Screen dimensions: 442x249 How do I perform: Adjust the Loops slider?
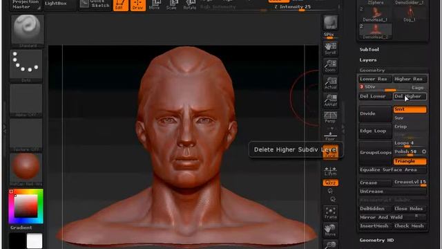coord(410,143)
